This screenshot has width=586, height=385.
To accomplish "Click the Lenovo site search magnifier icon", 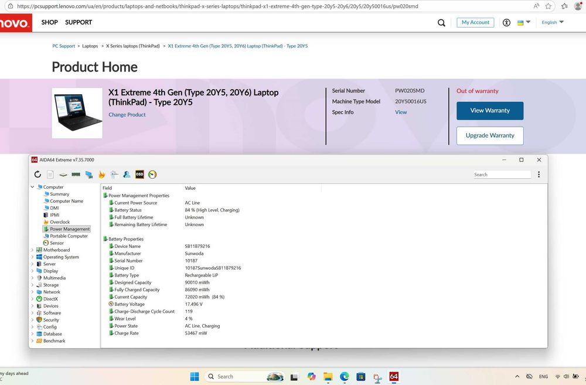I will click(x=441, y=23).
